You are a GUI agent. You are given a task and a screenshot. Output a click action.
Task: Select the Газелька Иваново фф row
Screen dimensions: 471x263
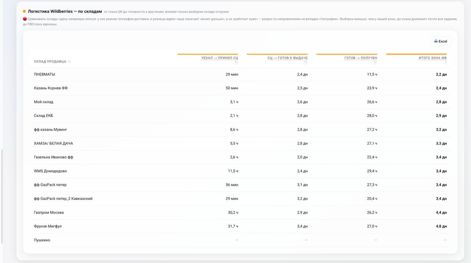[x=240, y=157]
